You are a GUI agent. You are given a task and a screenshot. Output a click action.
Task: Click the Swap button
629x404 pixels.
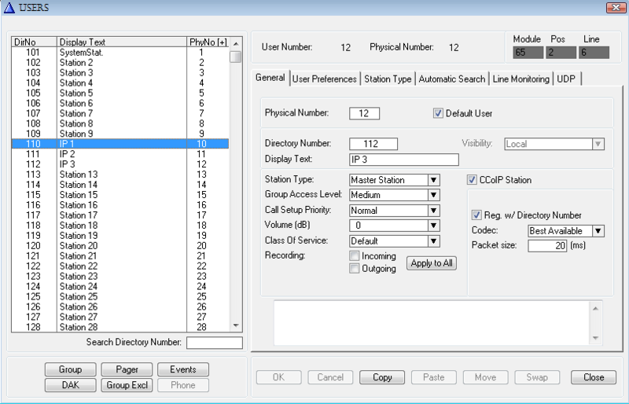coord(537,377)
